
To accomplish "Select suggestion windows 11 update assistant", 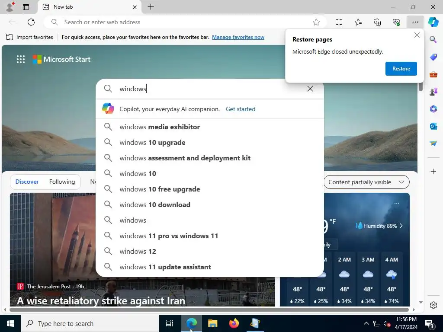I will coord(210,267).
